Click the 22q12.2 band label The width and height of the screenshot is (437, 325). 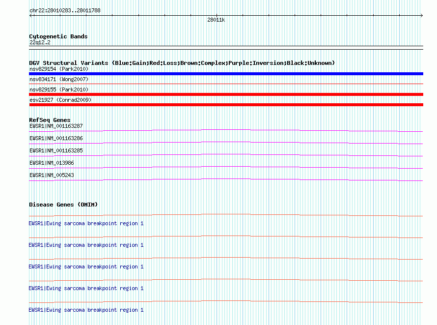(40, 42)
